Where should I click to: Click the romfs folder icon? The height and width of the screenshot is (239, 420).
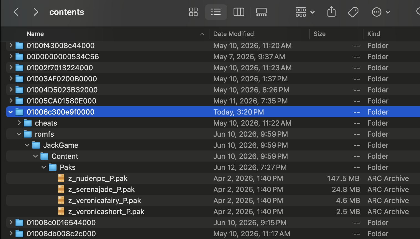[28, 134]
